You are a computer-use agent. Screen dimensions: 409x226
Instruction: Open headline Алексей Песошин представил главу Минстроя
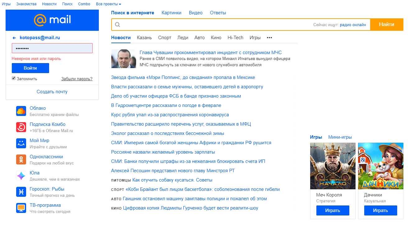tap(173, 171)
